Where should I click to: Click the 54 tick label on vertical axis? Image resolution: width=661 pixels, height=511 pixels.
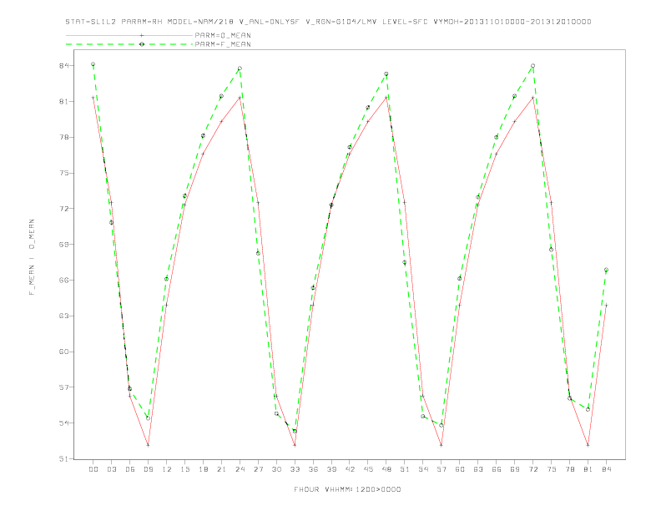(x=64, y=422)
